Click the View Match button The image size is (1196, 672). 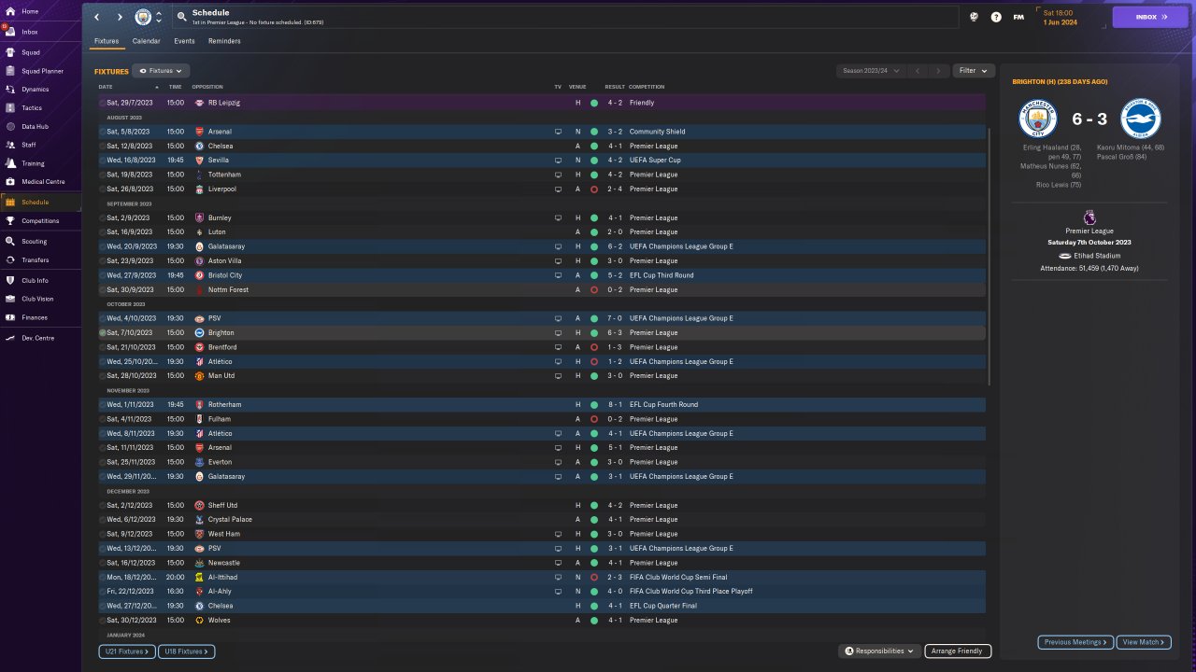[x=1144, y=642]
